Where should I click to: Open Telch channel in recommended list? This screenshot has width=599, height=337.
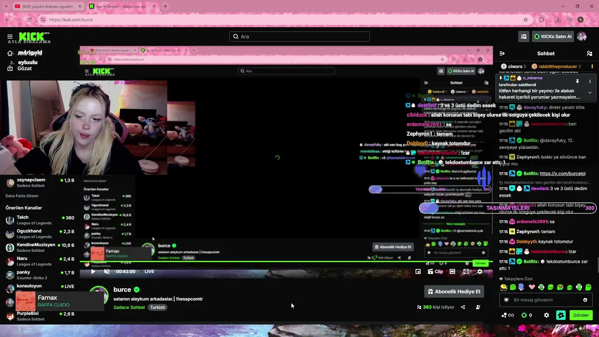pos(40,220)
